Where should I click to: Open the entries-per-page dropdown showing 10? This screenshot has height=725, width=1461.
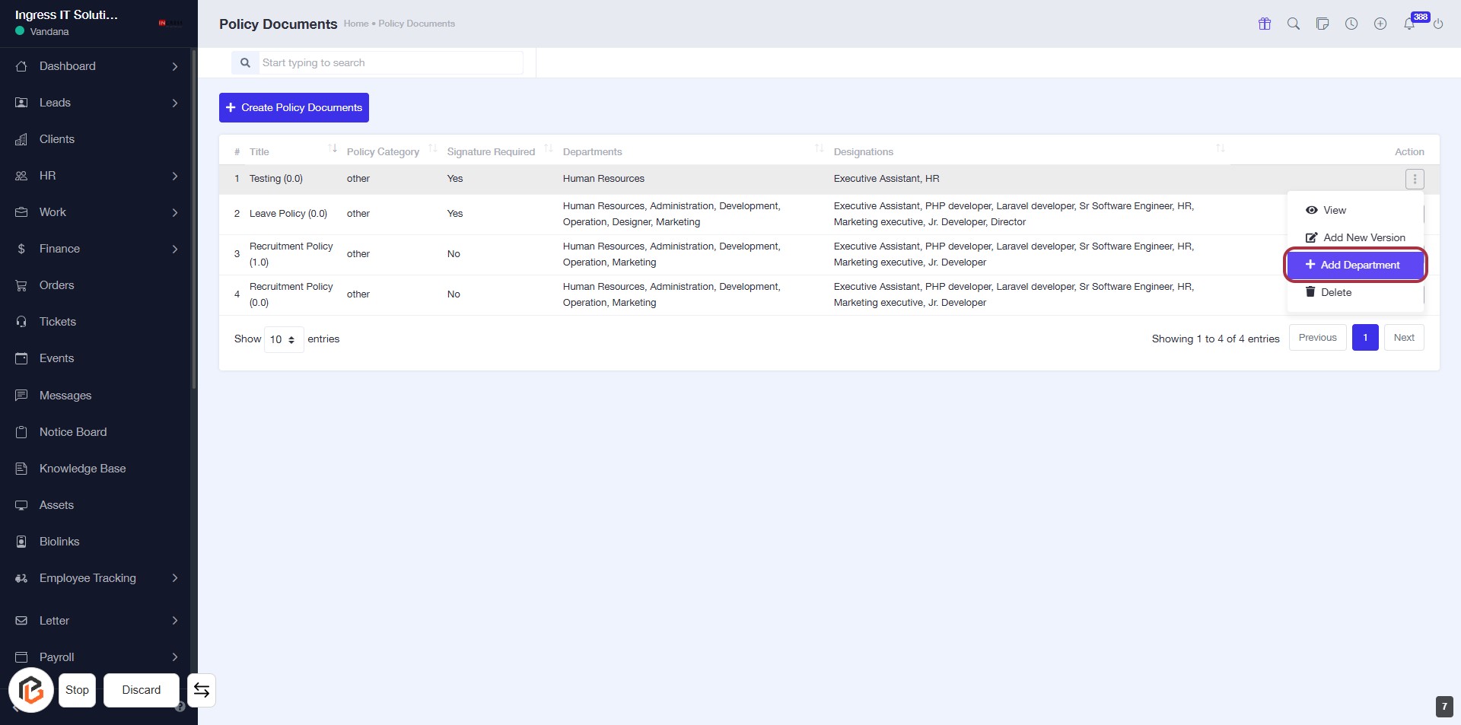point(283,339)
